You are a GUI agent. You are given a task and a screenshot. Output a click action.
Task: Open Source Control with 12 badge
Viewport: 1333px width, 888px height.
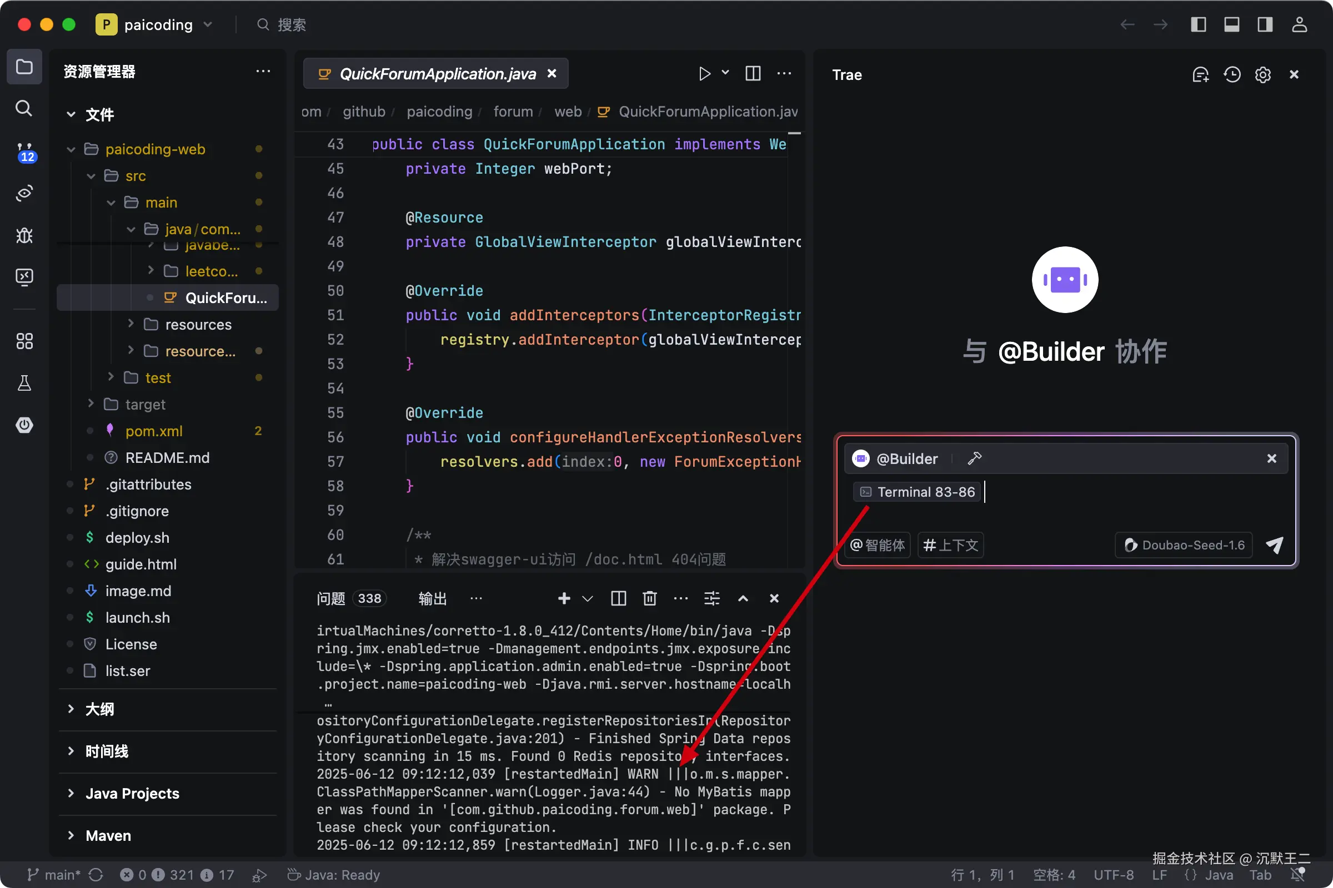[x=24, y=151]
